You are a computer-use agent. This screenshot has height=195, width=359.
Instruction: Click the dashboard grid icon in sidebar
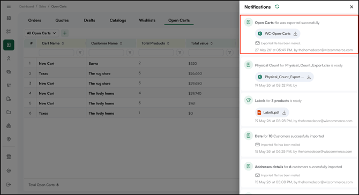[x=9, y=18]
